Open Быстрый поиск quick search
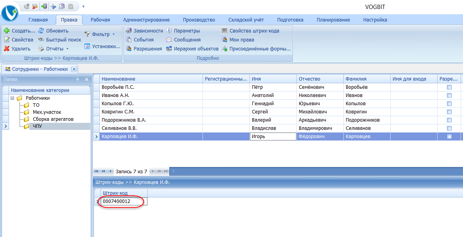The height and width of the screenshot is (237, 463). pyautogui.click(x=59, y=39)
